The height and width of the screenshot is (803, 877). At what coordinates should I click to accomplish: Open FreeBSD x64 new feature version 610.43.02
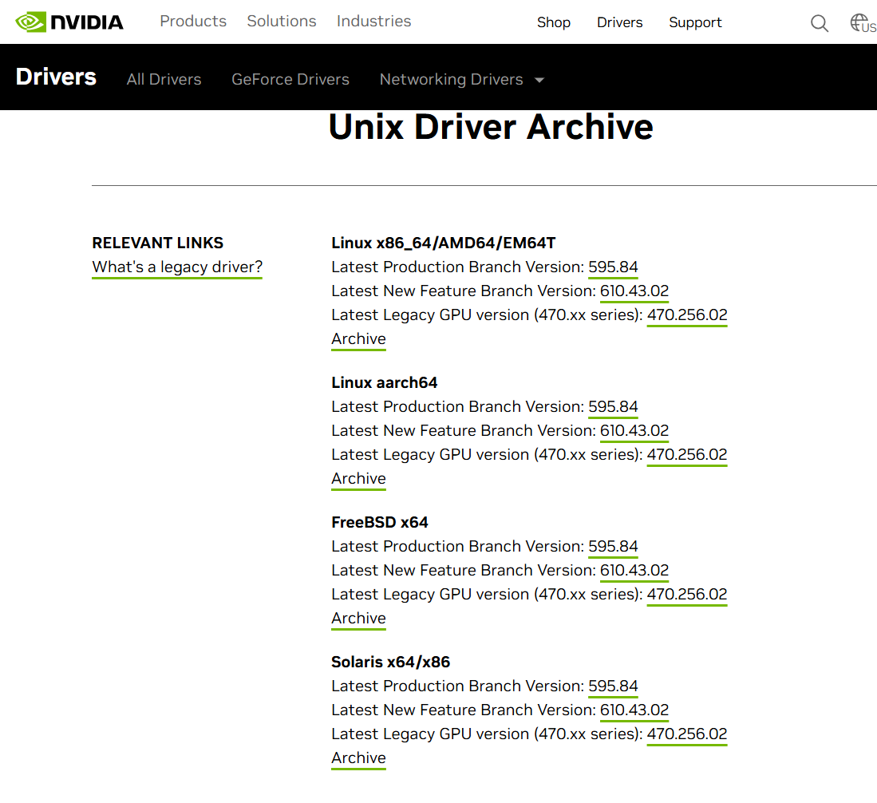coord(634,570)
